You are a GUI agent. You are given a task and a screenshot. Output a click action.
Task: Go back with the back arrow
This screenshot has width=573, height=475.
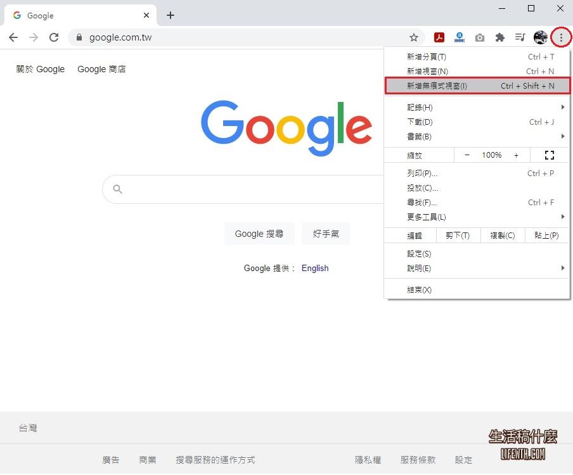[13, 37]
